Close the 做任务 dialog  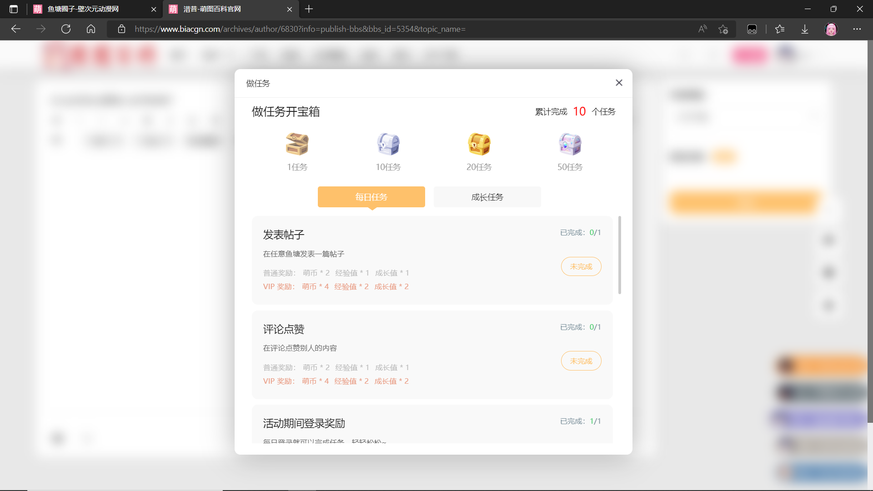[x=619, y=83]
